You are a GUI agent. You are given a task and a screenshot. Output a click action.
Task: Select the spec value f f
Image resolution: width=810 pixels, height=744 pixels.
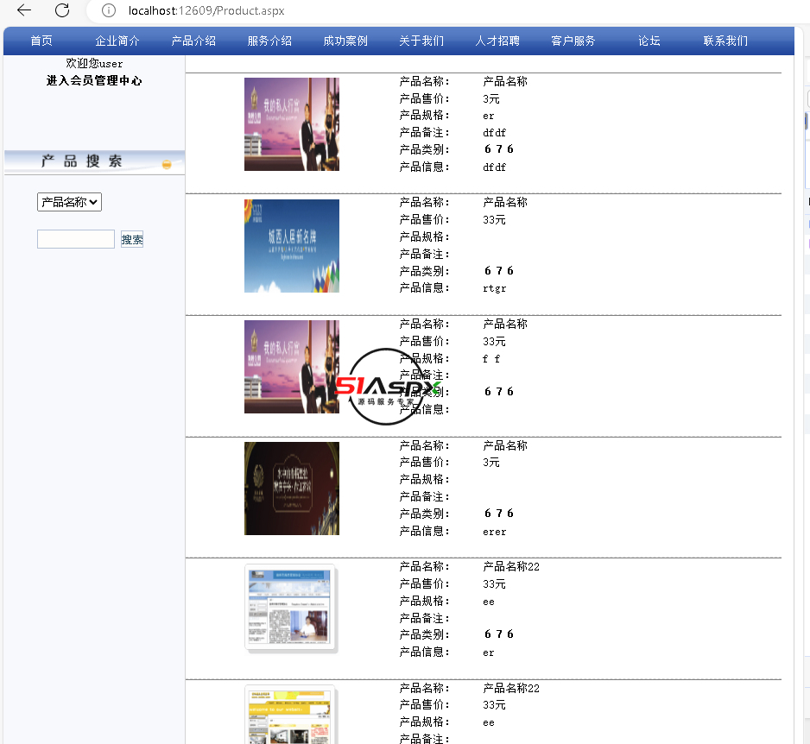[x=491, y=358]
